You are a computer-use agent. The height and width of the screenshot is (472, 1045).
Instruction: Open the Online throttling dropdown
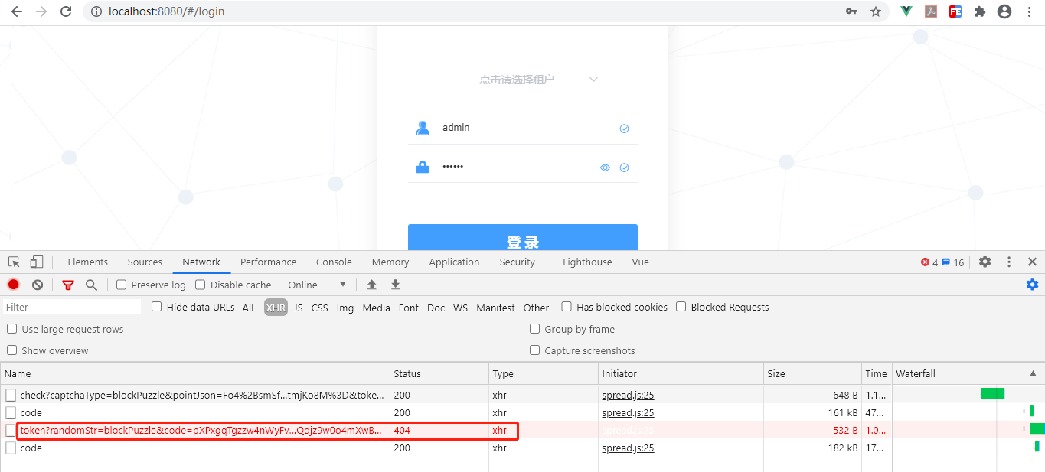[x=315, y=284]
